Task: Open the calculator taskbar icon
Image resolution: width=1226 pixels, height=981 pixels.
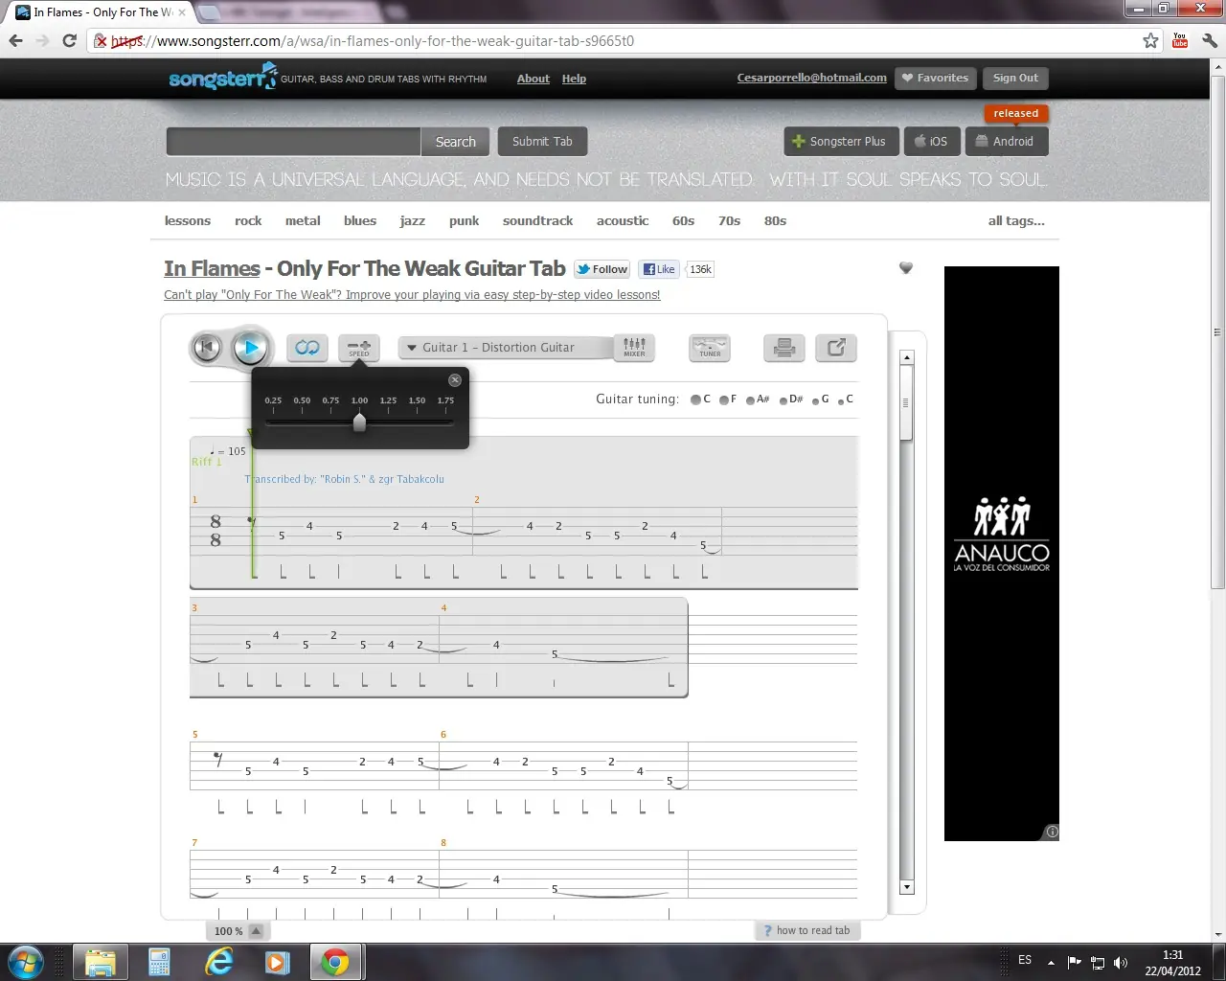Action: click(x=159, y=962)
